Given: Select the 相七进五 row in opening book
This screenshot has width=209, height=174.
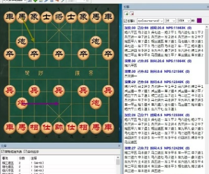Looking at the screenshot, I should pos(59,167).
